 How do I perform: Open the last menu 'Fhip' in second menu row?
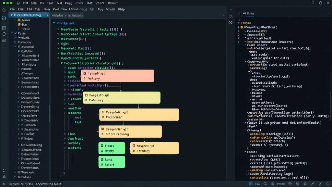121,9
